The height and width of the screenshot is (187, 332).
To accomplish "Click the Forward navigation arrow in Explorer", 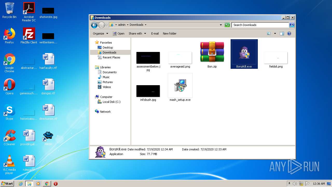I will [101, 25].
